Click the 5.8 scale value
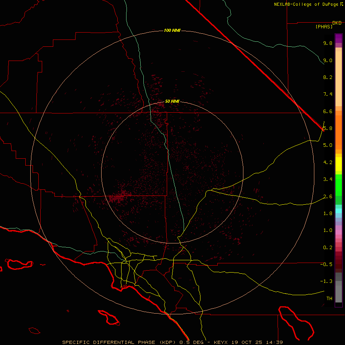 (328, 128)
